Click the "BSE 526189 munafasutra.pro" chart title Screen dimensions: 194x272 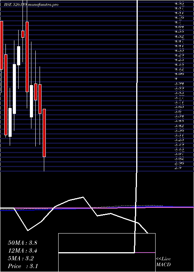31,5
